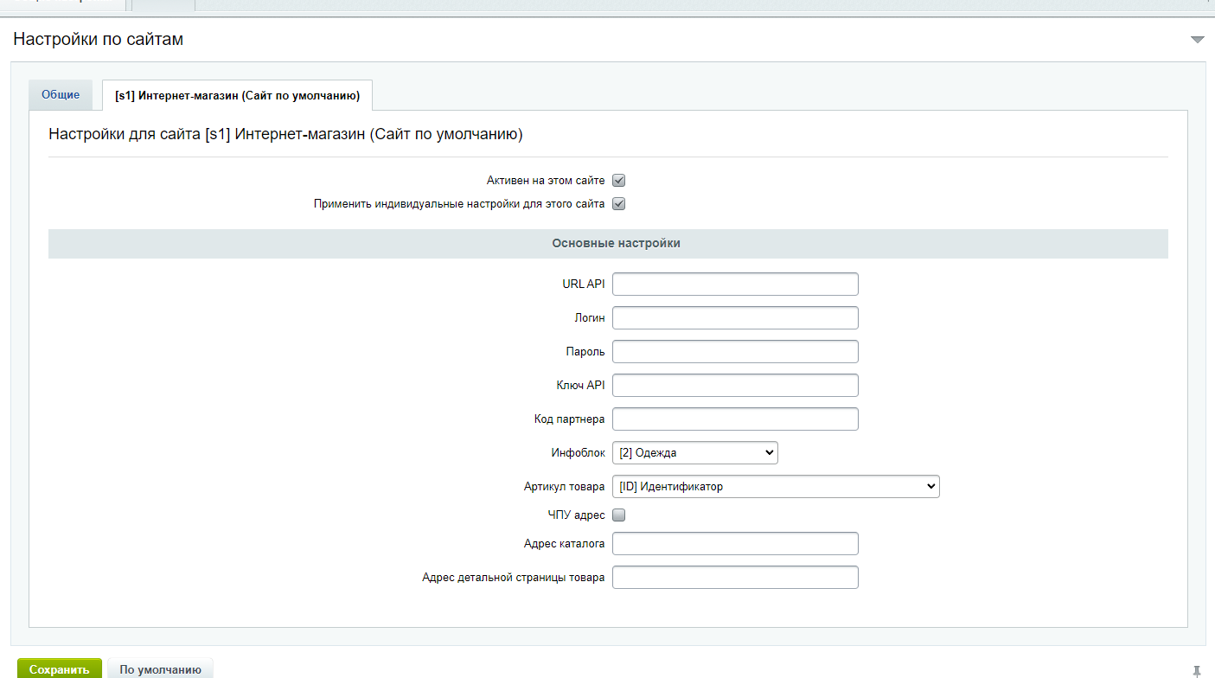The width and height of the screenshot is (1215, 678).
Task: Click the Сохранить button
Action: 60,669
